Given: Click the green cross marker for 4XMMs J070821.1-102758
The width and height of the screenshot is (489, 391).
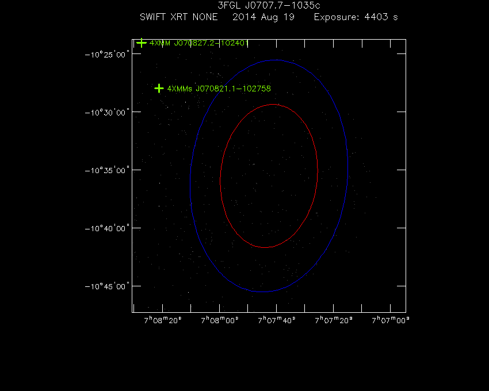Looking at the screenshot, I should 159,88.
